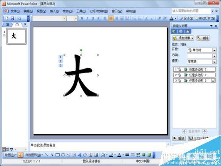The width and height of the screenshot is (221, 166).
Task: Select the Line drawing tool
Action: pos(46,155)
